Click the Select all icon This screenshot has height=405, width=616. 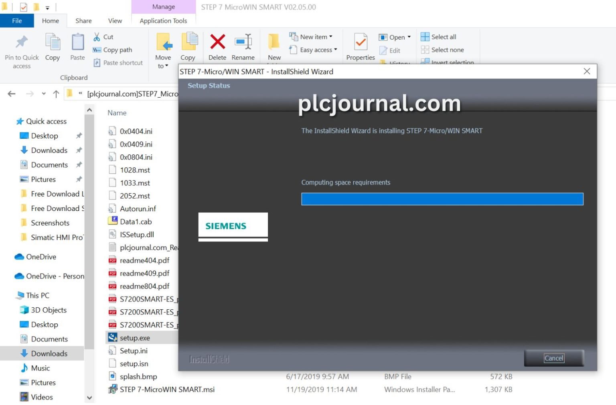425,37
